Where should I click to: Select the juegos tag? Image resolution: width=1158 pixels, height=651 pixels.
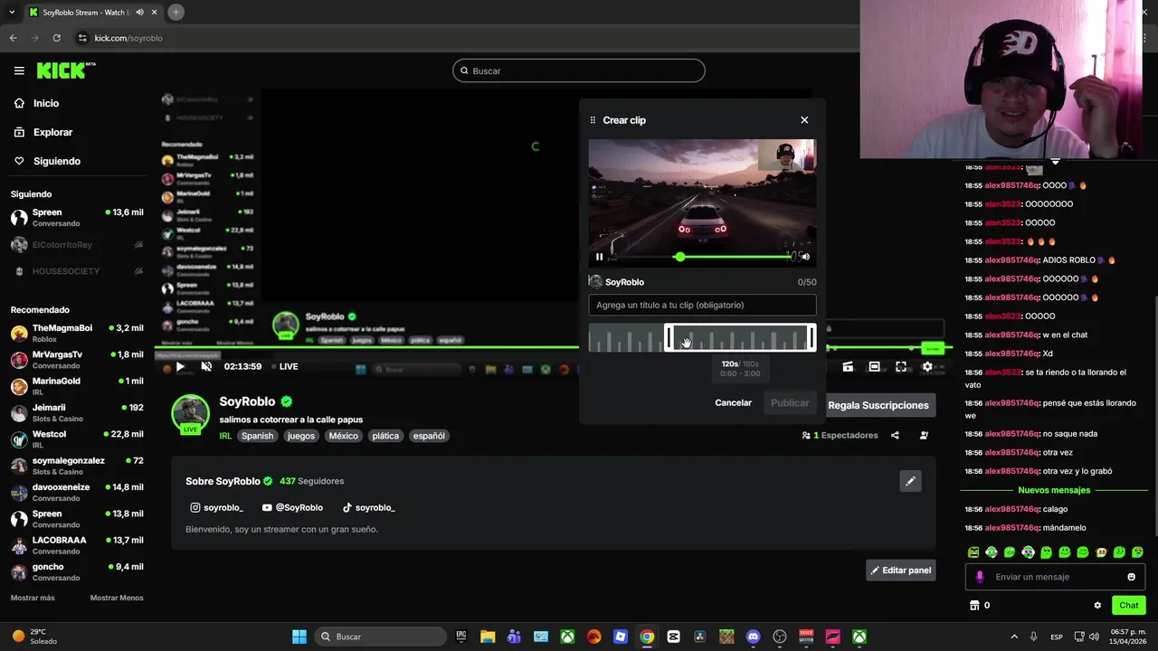[x=301, y=436]
